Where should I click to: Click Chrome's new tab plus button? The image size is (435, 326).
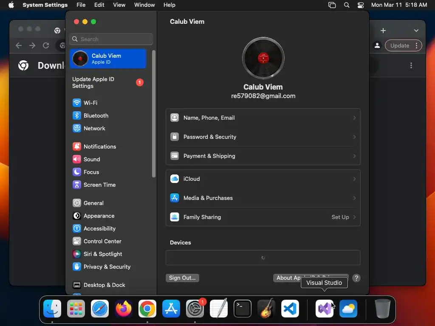click(383, 31)
